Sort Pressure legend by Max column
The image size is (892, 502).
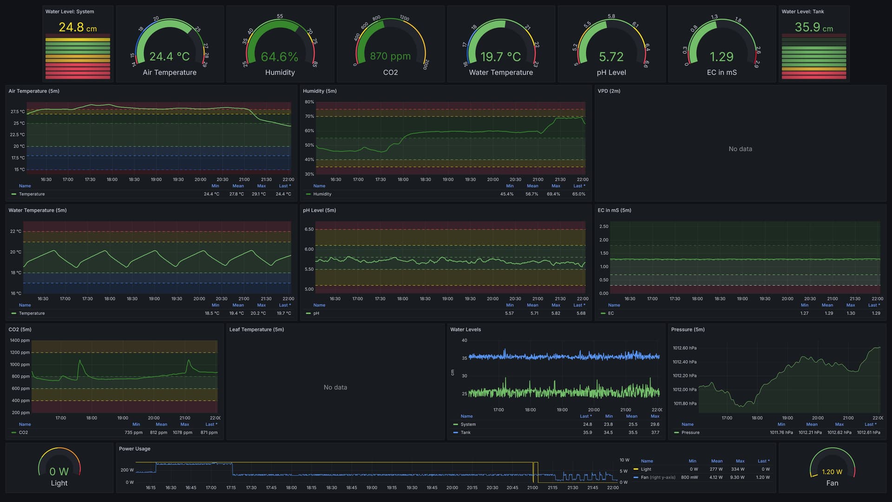tap(839, 424)
